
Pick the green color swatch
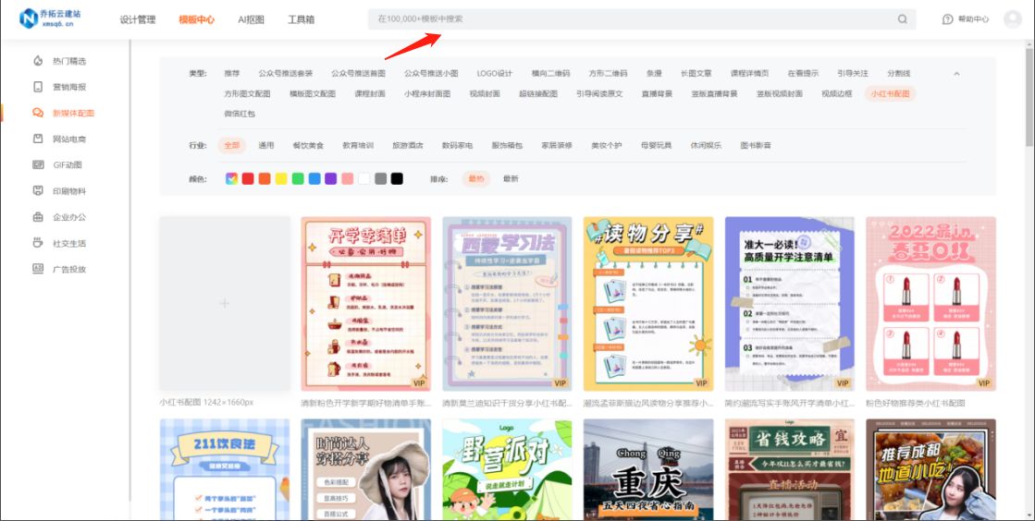click(298, 178)
